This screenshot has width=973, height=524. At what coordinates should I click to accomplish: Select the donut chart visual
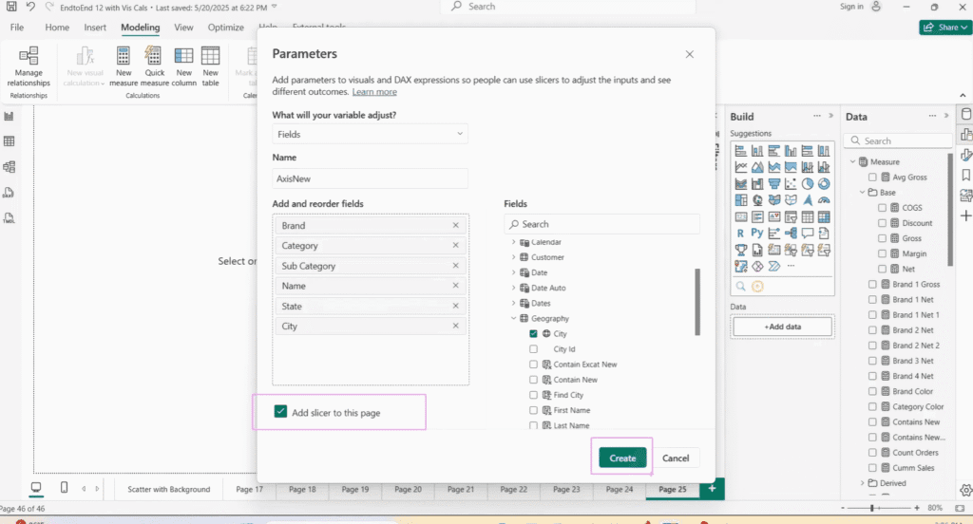pyautogui.click(x=824, y=183)
